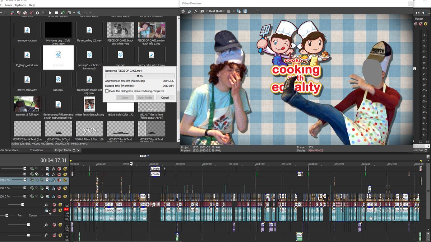Click the Open Folder button in render dialog
Screen dimensions: 431x242
pos(145,98)
